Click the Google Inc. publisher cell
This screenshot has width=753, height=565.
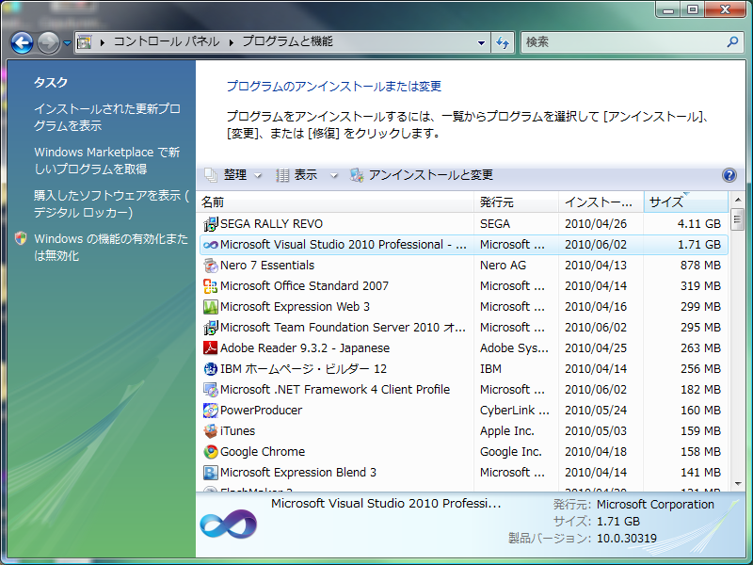(x=510, y=452)
